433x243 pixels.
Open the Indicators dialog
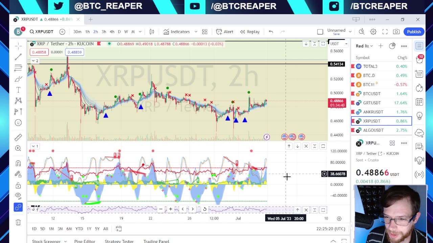177,32
